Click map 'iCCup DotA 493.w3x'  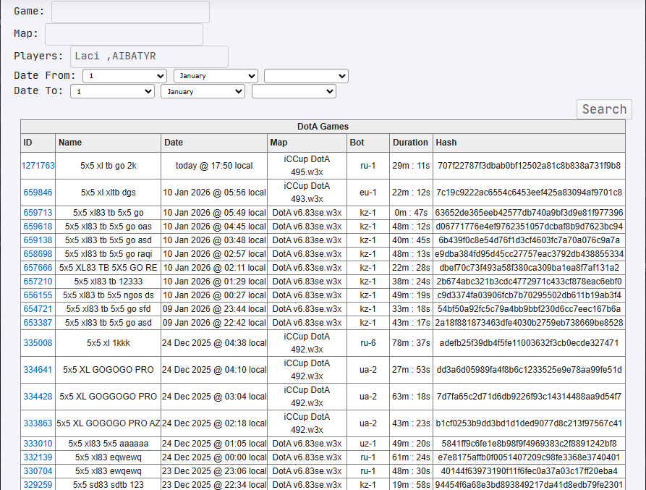pos(307,193)
